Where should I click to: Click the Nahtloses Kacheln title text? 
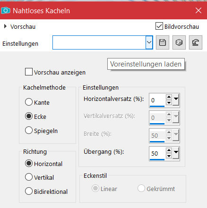pyautogui.click(x=41, y=11)
